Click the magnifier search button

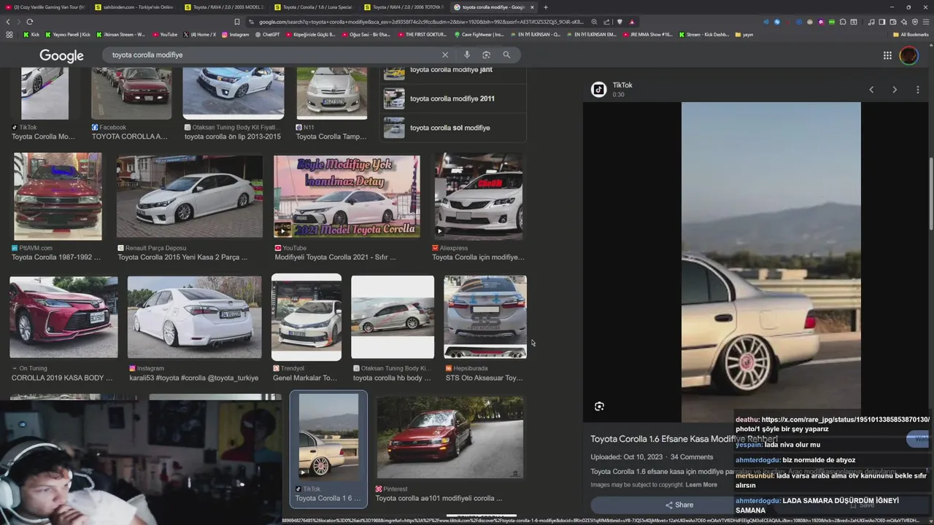point(506,55)
